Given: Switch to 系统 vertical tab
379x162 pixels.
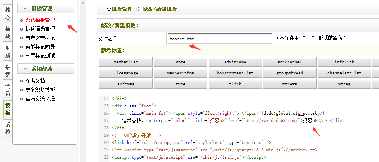Looking at the screenshot, I should click(8, 128).
